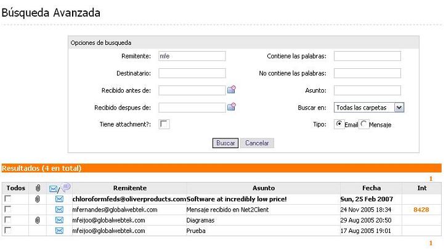The image size is (446, 249).
Task: Select the Email type radio button
Action: [x=339, y=124]
